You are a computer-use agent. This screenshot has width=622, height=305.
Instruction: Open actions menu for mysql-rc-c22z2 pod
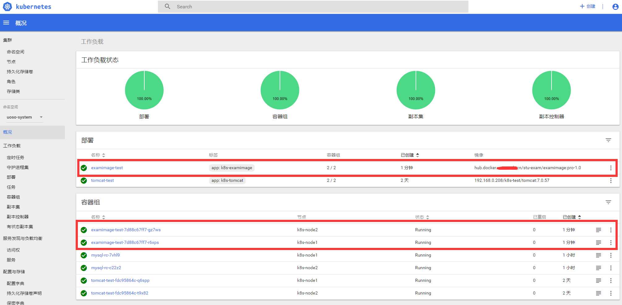(611, 268)
